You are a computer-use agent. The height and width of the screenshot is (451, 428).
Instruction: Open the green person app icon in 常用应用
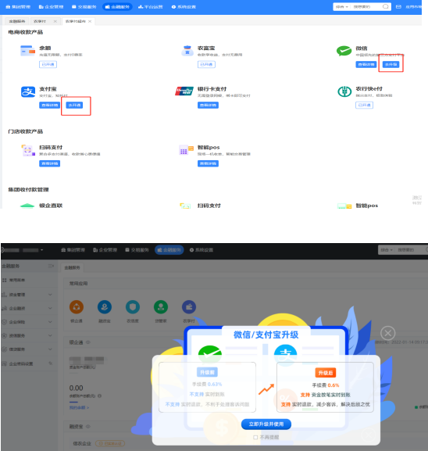pos(161,307)
